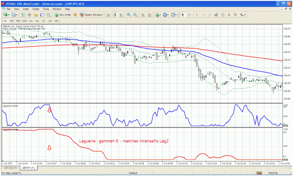Viewport: 293px width, 176px height.
Task: Toggle the Auto Scroll chart icon
Action: click(143, 15)
